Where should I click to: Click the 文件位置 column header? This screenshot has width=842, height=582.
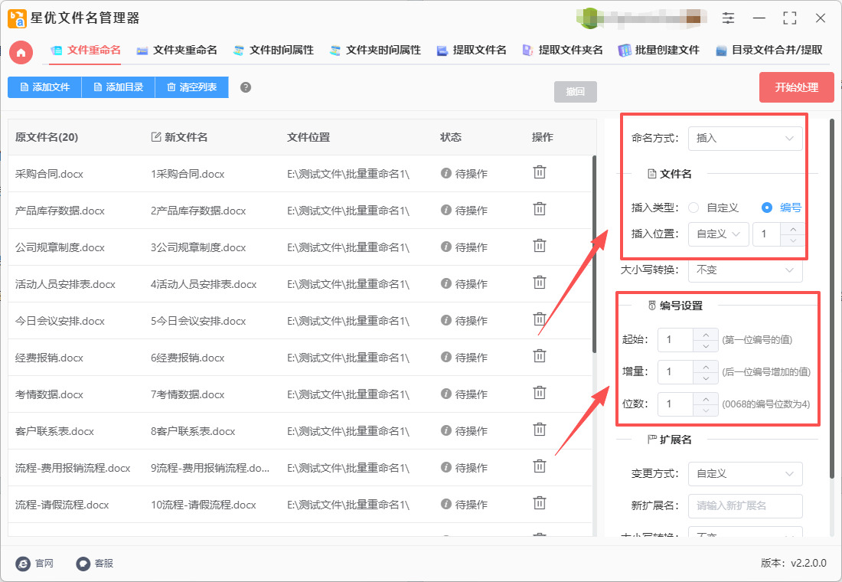[x=308, y=137]
